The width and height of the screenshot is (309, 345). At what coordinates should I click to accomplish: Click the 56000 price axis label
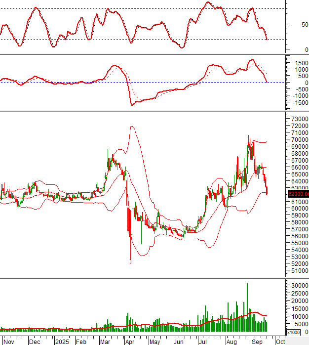(300, 236)
